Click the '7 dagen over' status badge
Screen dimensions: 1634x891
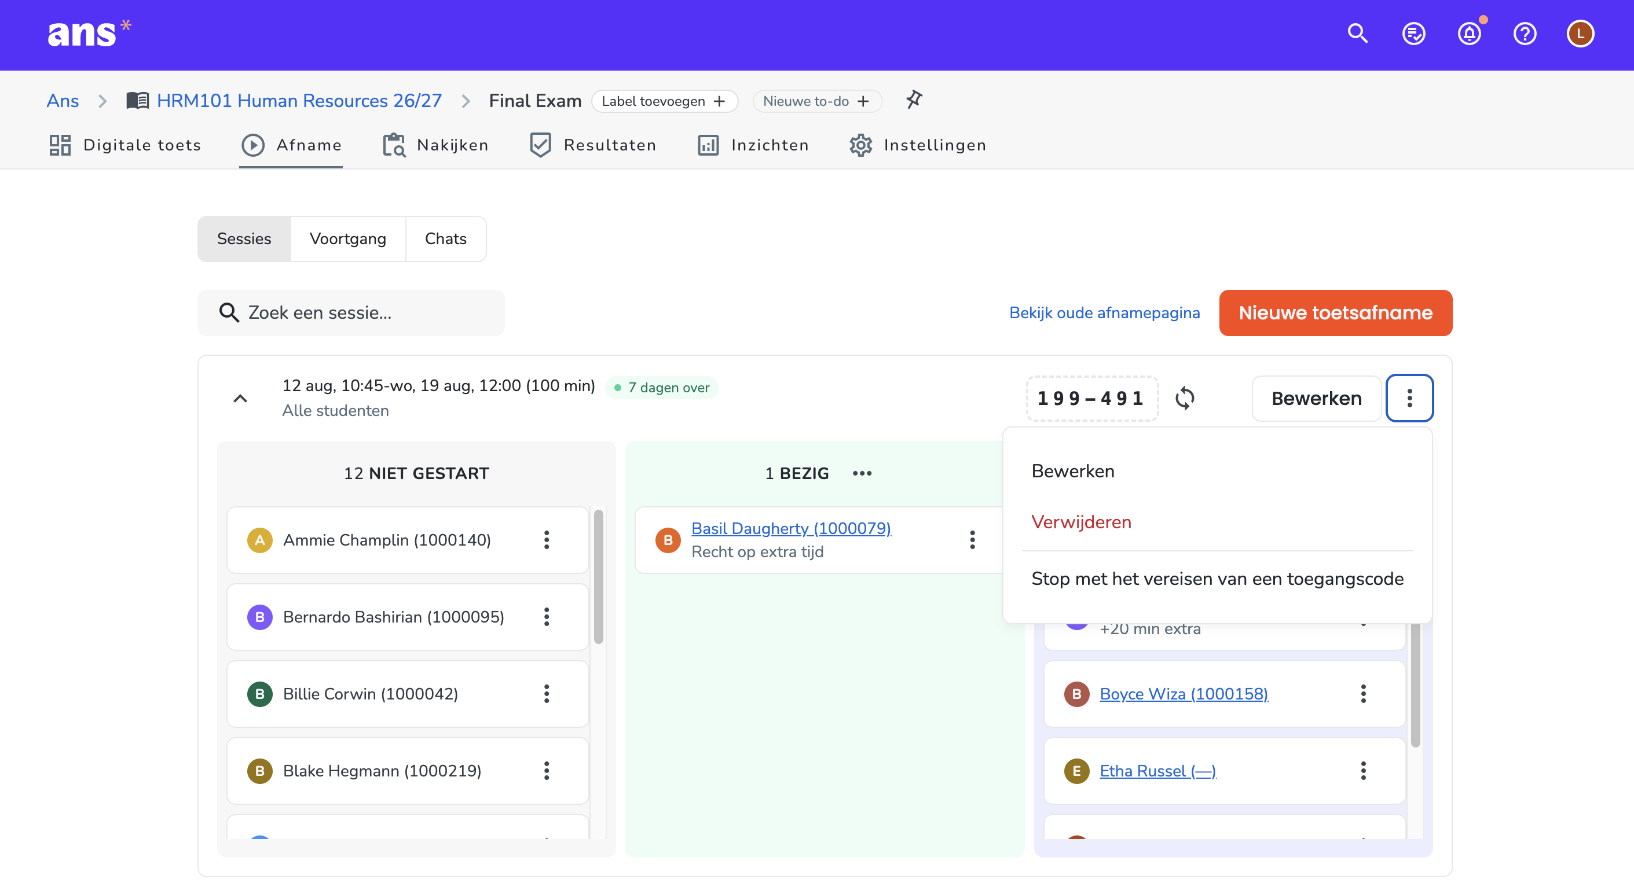(x=662, y=387)
